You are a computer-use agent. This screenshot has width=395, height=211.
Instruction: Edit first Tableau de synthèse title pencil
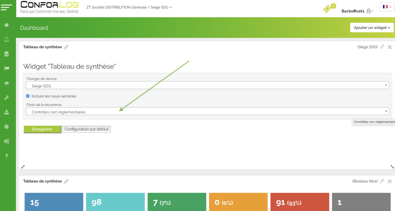click(x=66, y=47)
